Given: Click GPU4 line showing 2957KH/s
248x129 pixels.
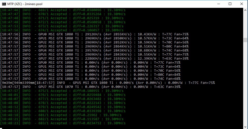Looking at the screenshot, I should click(94, 50).
